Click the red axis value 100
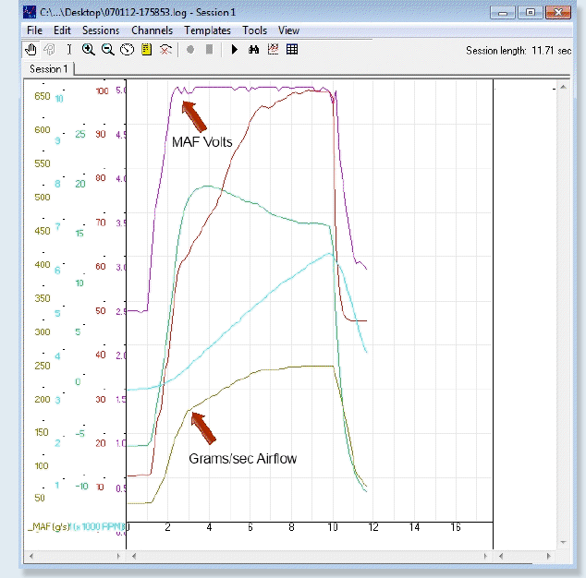The image size is (586, 578). point(102,91)
